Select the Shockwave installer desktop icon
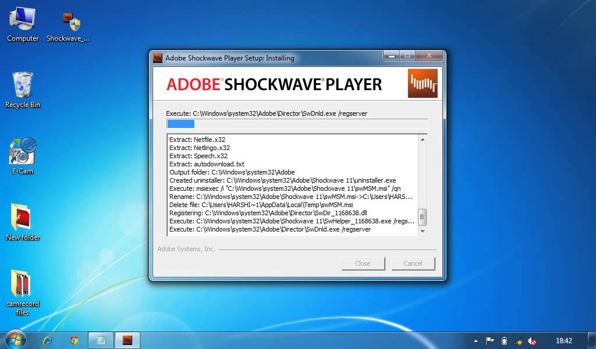The height and width of the screenshot is (349, 596). (68, 26)
